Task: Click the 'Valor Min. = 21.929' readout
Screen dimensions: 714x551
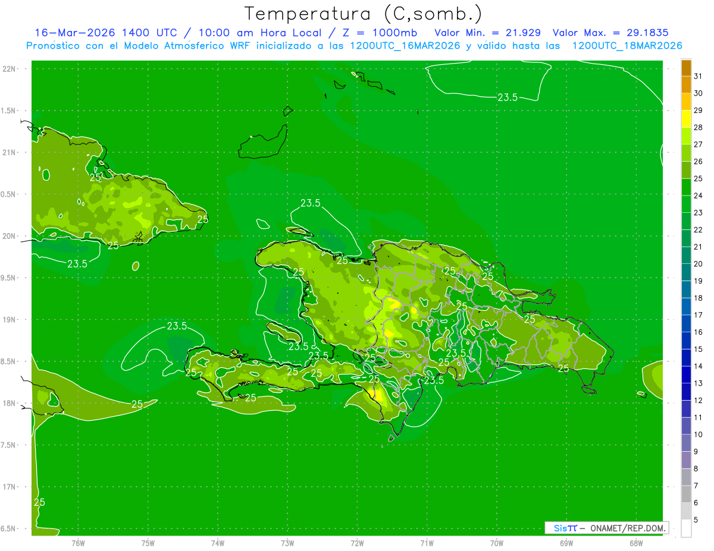Action: tap(487, 33)
